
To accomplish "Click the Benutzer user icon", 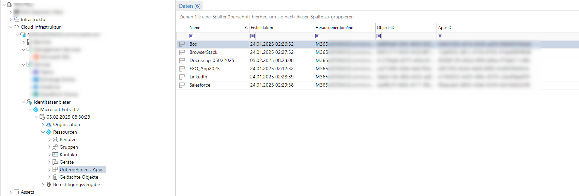I will coord(55,139).
